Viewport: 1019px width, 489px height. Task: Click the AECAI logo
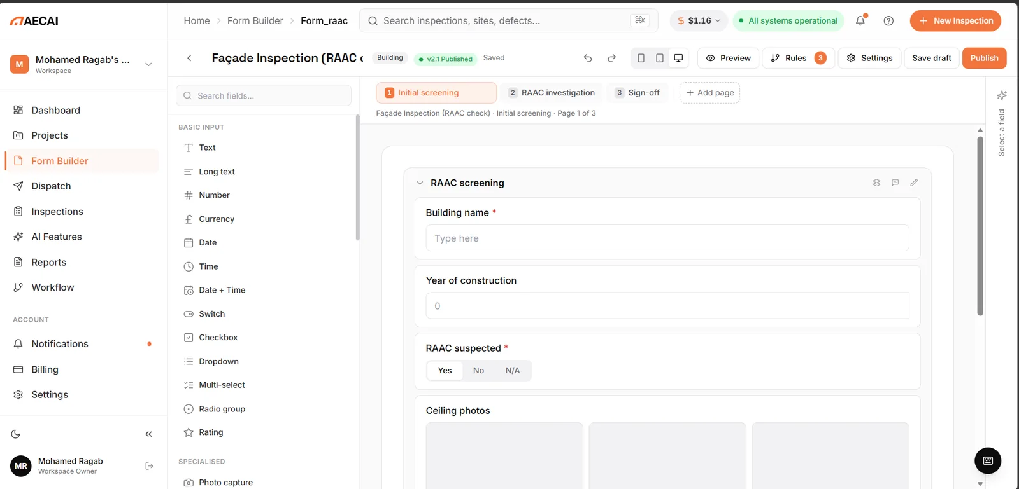pyautogui.click(x=34, y=21)
